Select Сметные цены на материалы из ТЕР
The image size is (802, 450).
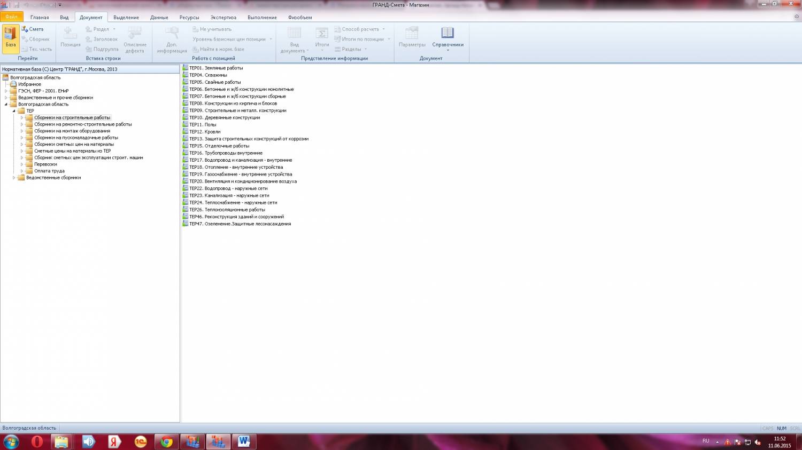tap(72, 151)
